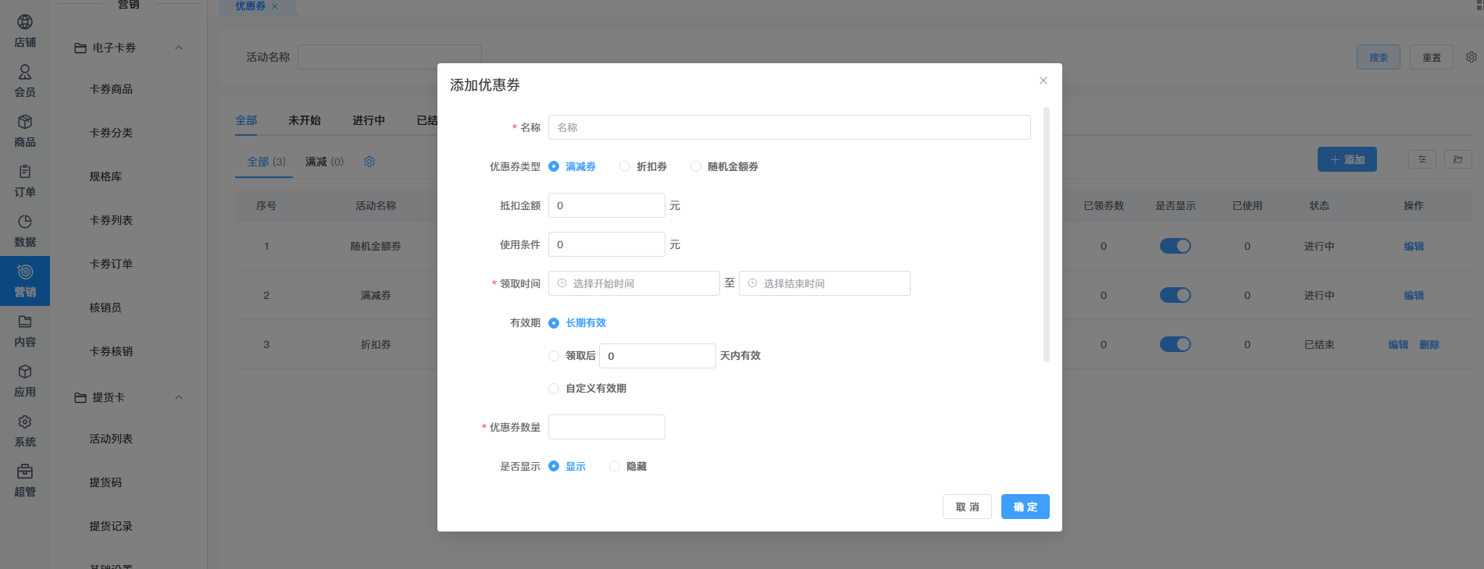Open the 系统 system settings icon
1484x569 pixels.
[25, 421]
